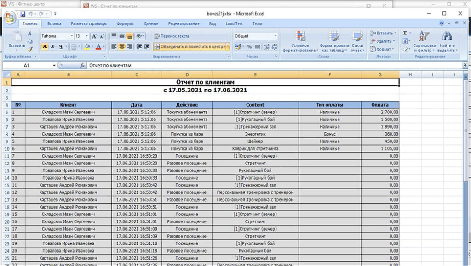471x266 pixels.
Task: Open Шрифт group dialog launcher
Action: [x=104, y=57]
